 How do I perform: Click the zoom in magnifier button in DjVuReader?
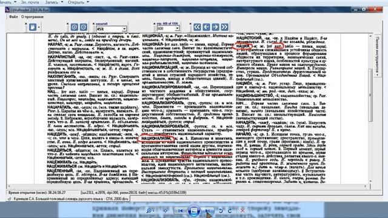coord(74,27)
